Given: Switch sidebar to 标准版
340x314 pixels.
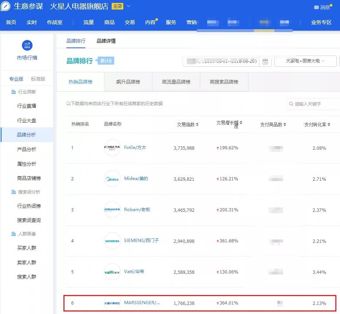Looking at the screenshot, I should pyautogui.click(x=38, y=79).
